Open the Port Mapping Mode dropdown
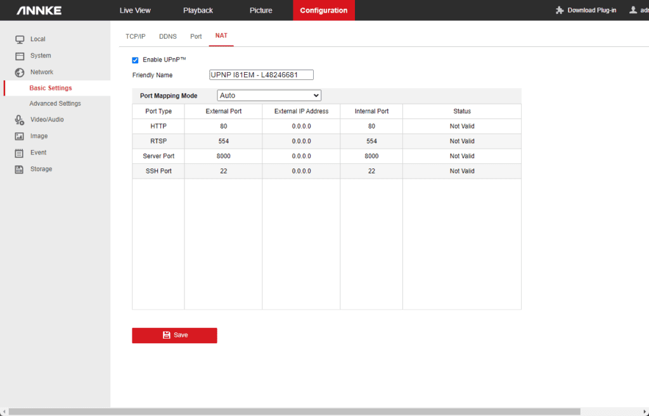This screenshot has height=416, width=649. click(269, 96)
